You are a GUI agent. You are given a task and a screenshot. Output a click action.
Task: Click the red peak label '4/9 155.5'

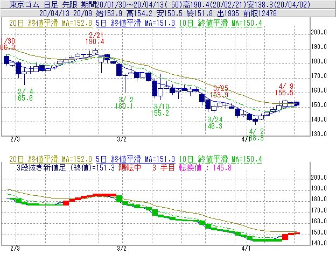click(284, 89)
